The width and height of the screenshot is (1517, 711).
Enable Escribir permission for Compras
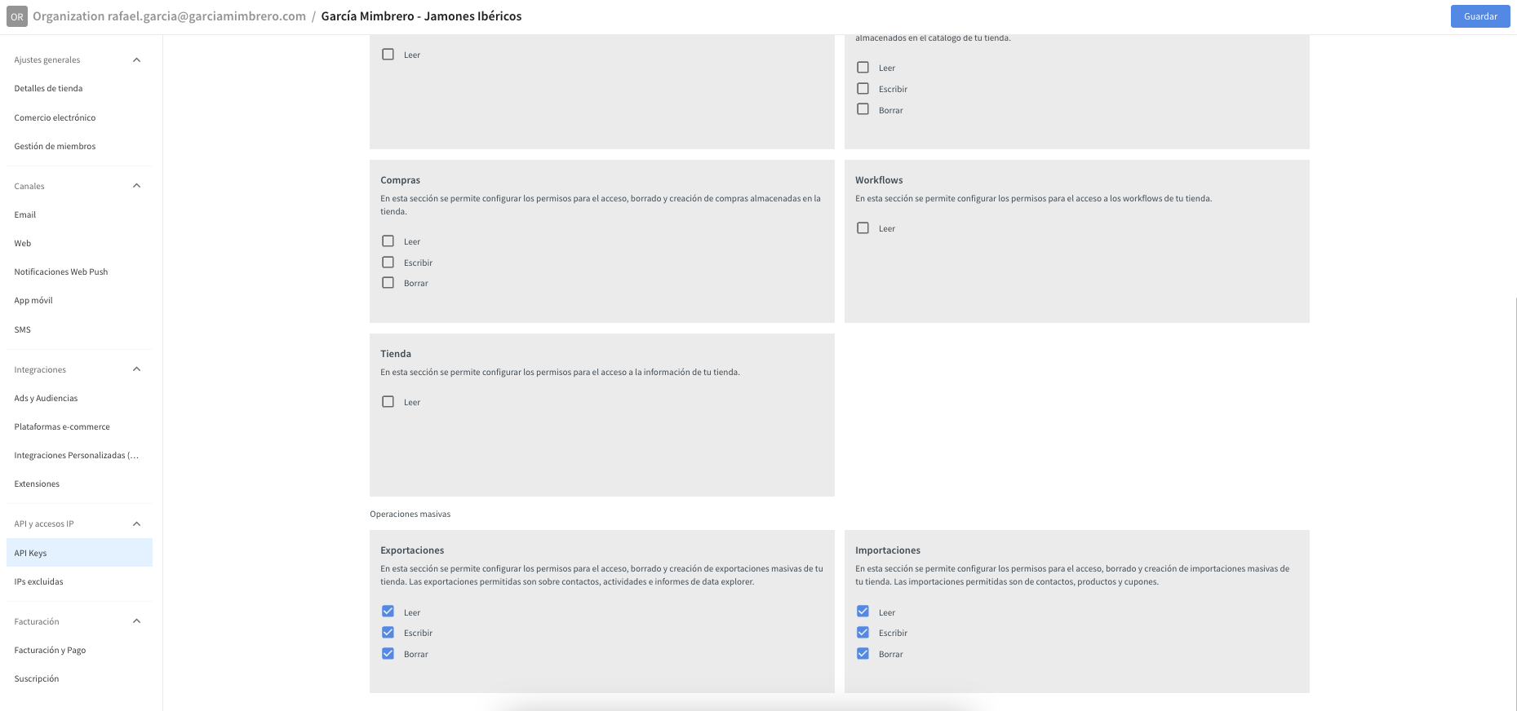click(388, 263)
